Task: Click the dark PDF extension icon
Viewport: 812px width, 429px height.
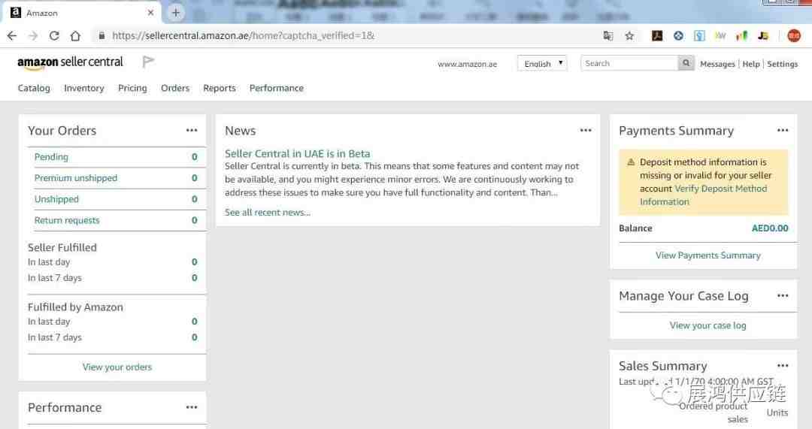Action: coord(657,36)
